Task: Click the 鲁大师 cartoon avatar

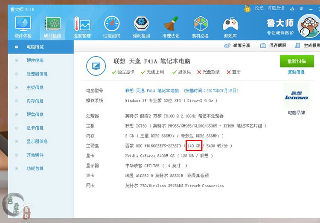Action: point(309,26)
